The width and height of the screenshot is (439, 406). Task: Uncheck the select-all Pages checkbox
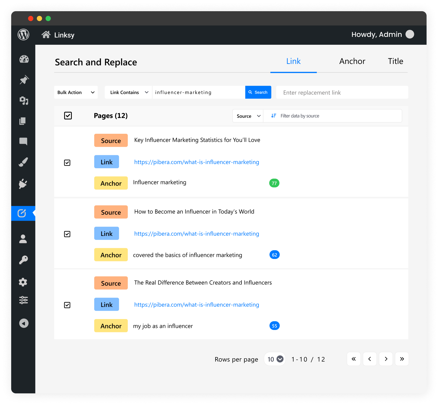click(68, 115)
